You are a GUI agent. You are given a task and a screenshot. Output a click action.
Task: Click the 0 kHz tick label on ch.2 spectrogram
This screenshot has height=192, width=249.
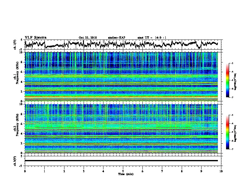(22, 153)
